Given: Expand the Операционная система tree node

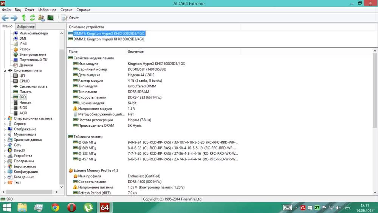Looking at the screenshot, I should (5, 119).
